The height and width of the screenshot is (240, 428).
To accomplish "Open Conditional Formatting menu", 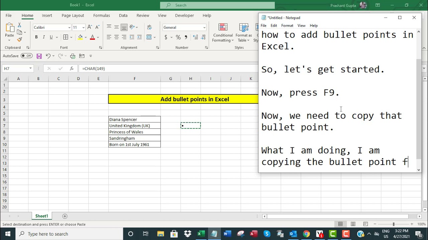I will tap(223, 33).
